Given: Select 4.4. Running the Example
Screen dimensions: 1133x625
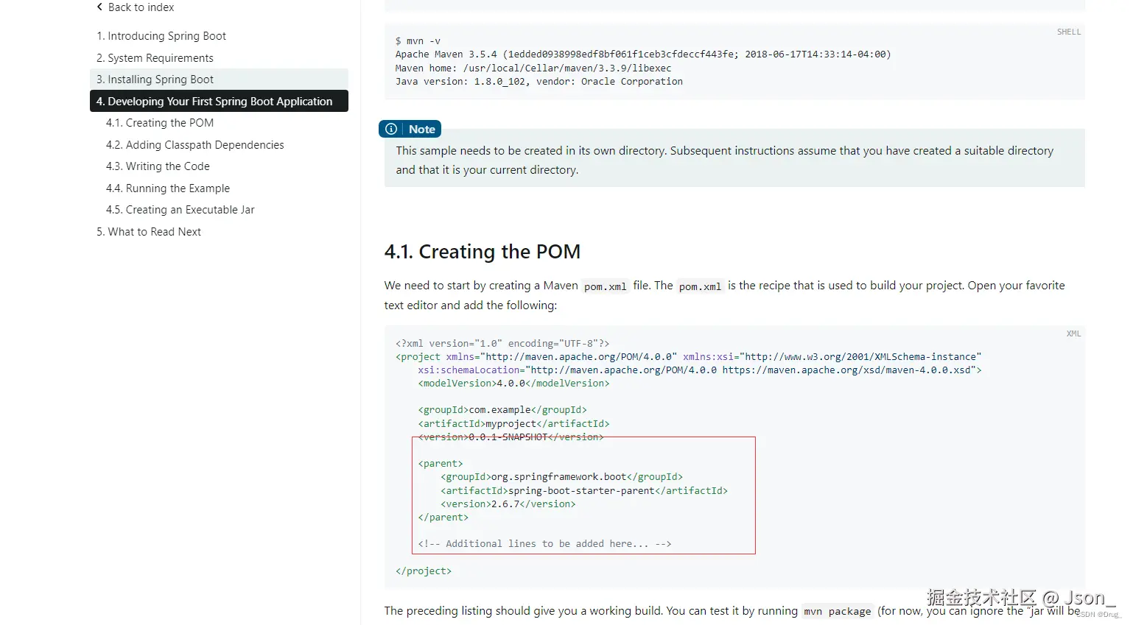Looking at the screenshot, I should click(168, 188).
